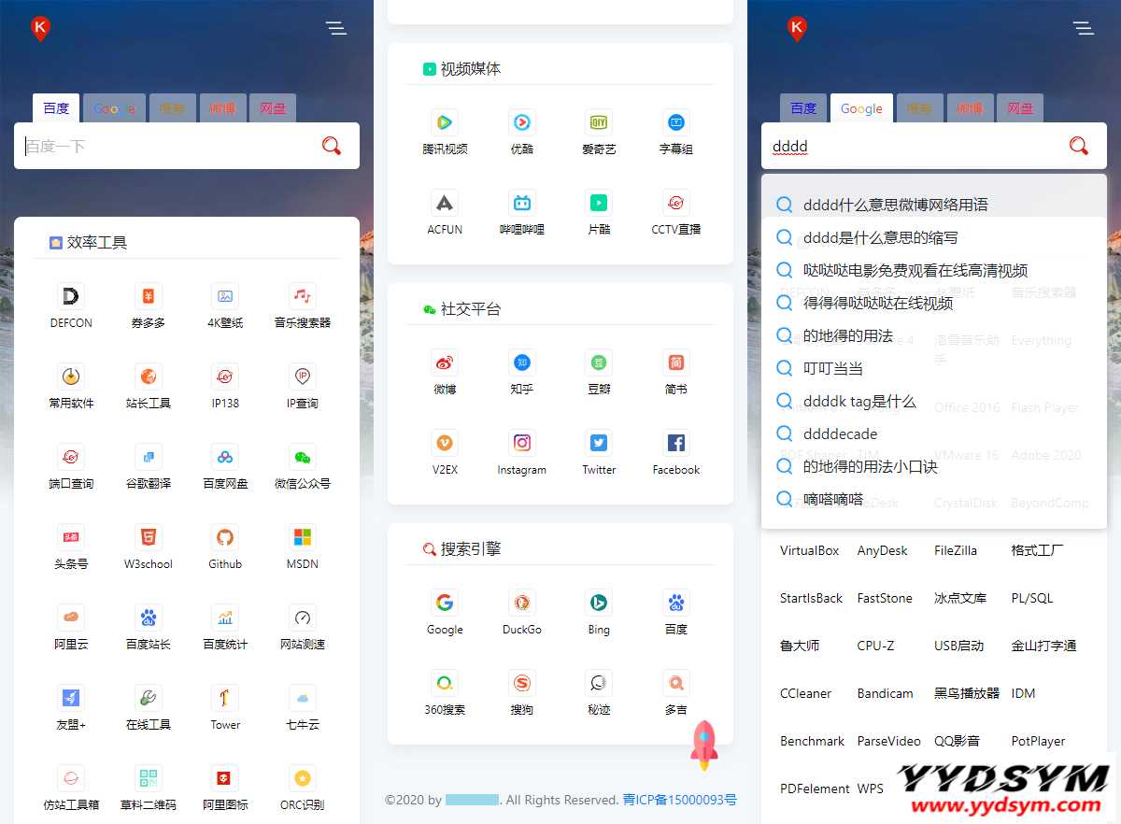Expand hamburger menu in the right panel
1121x824 pixels.
point(1084,28)
